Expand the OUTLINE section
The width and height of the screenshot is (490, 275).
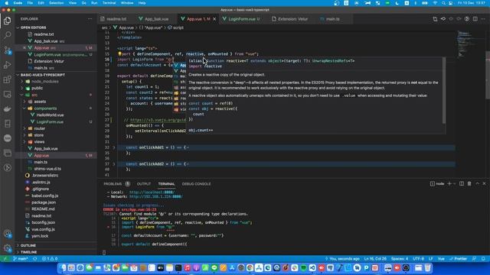[x=18, y=245]
